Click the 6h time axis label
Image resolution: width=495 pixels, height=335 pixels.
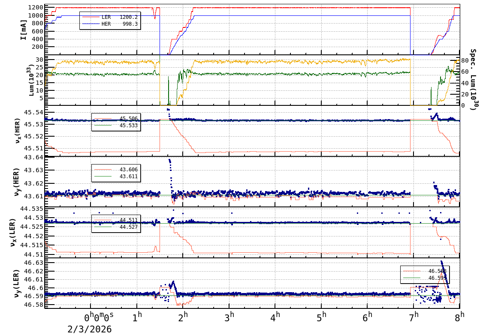[367, 317]
